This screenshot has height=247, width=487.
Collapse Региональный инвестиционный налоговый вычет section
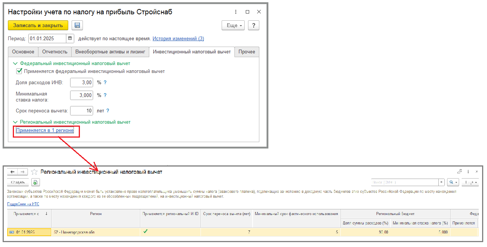[x=15, y=122]
